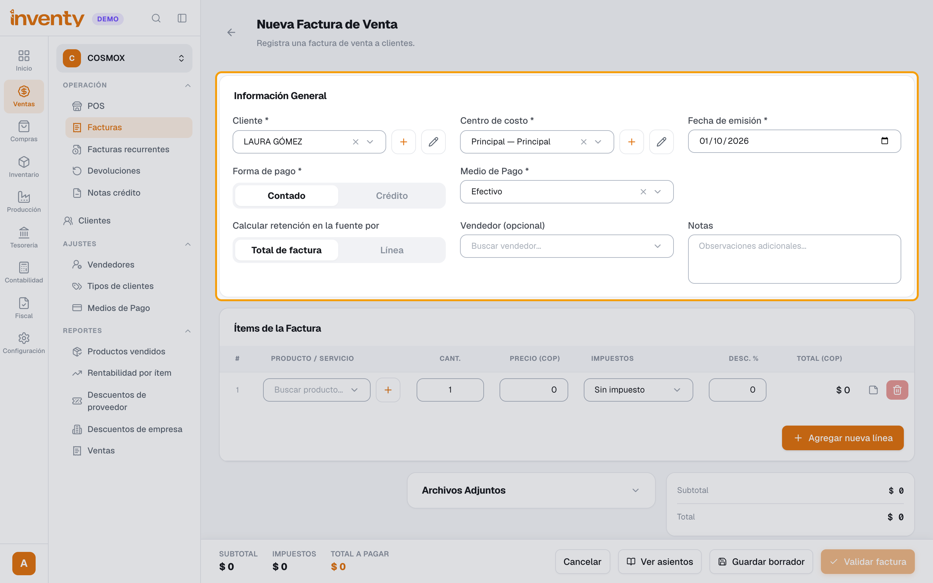
Task: Go back using the left arrow
Action: click(231, 32)
